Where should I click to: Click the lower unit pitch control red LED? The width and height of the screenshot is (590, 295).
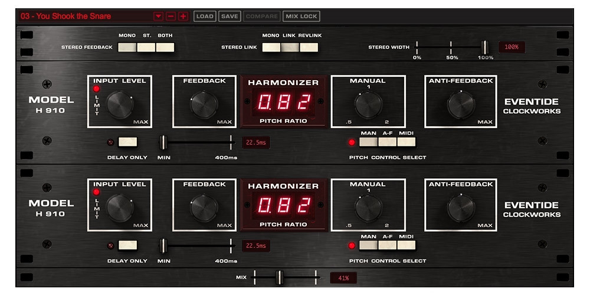(352, 246)
